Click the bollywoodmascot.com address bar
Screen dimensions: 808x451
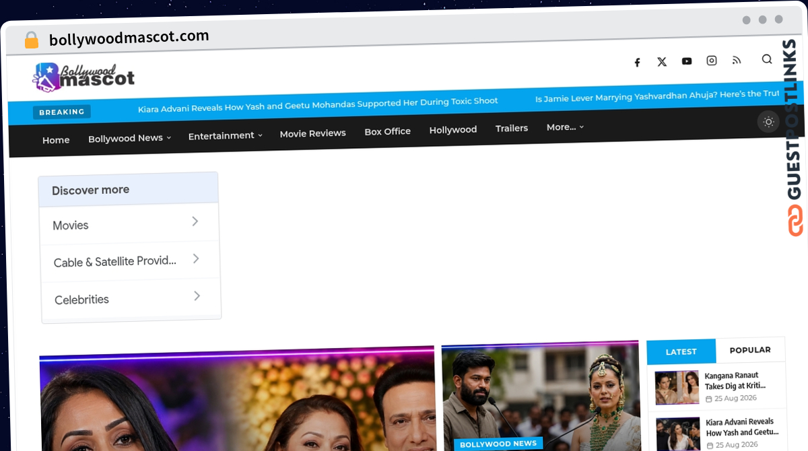[x=129, y=38]
